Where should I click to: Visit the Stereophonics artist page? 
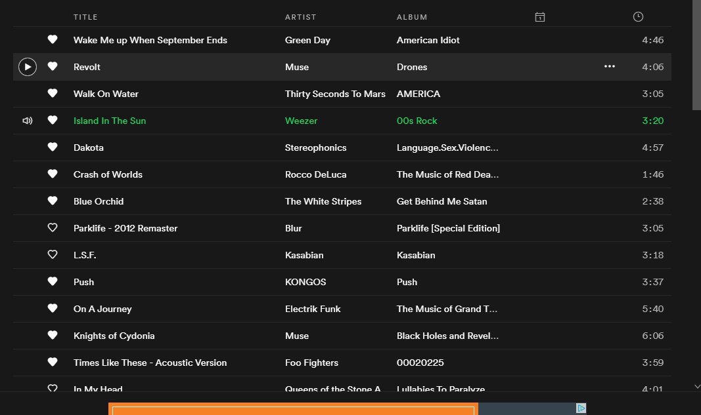pyautogui.click(x=315, y=148)
